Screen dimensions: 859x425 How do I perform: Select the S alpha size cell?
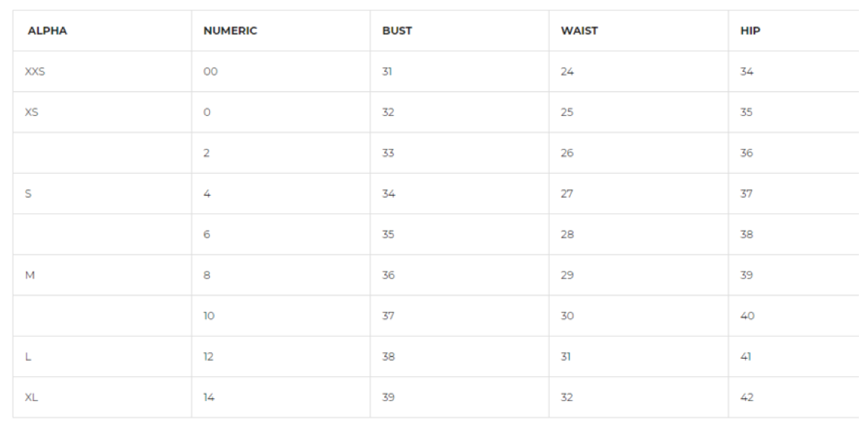pos(28,194)
